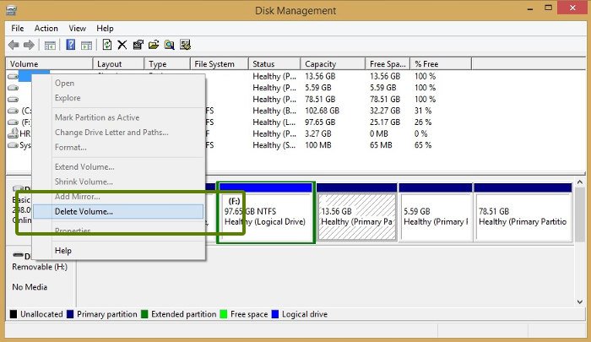
Task: Toggle the Show/Hide Action Pane icon
Action: click(x=86, y=46)
